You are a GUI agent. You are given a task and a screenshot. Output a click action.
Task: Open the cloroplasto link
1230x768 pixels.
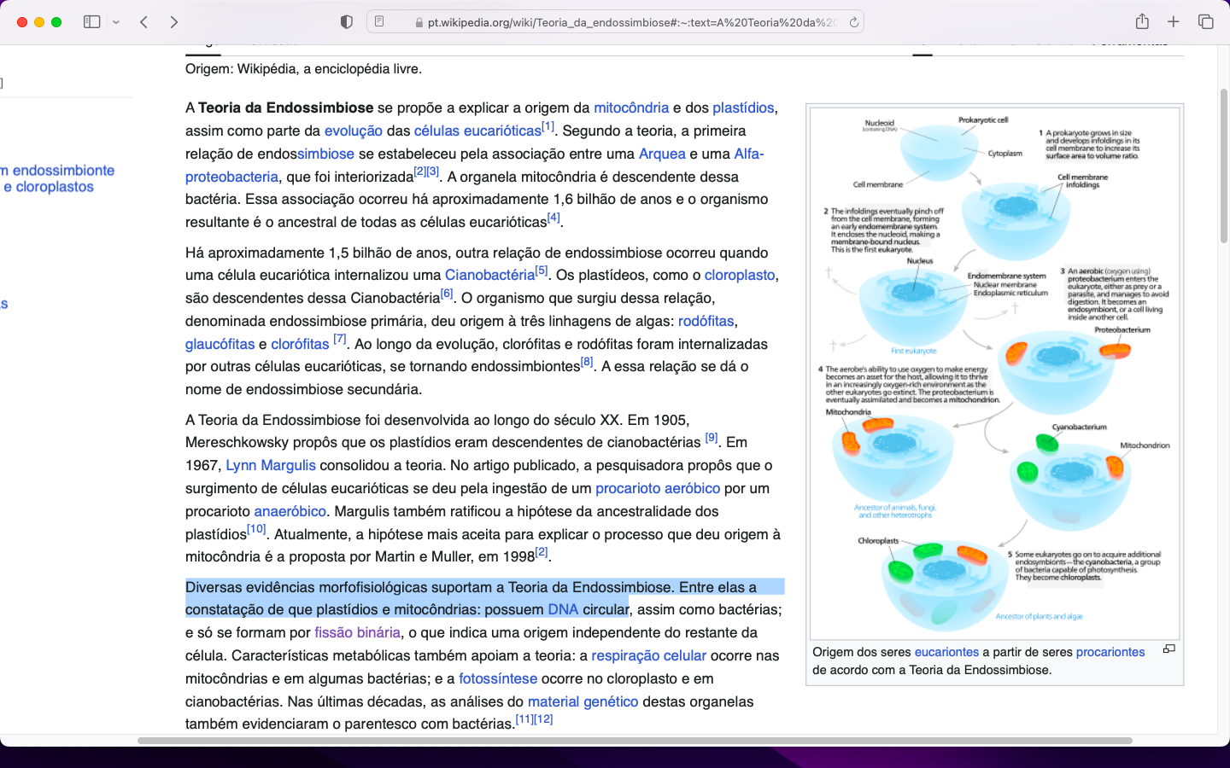740,275
